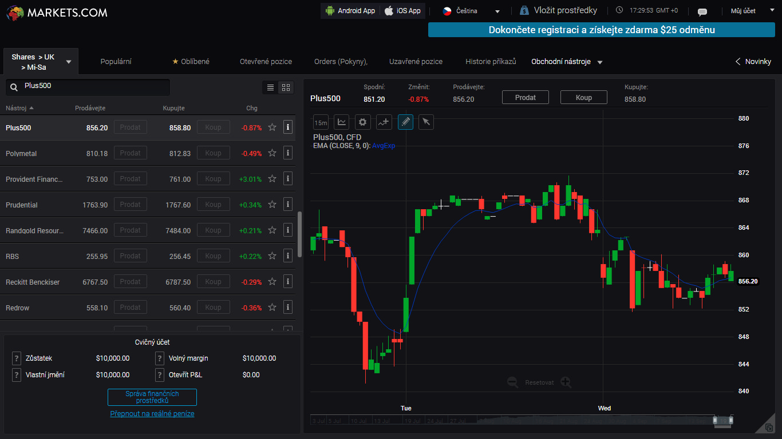Select the pencil drawing tool
This screenshot has height=439, width=782.
coord(405,122)
